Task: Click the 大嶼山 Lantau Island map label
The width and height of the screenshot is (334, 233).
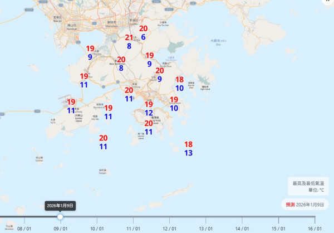Action: (x=78, y=118)
